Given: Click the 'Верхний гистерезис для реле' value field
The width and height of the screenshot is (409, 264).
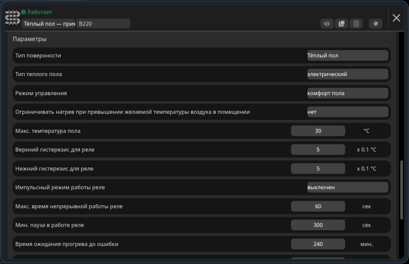Looking at the screenshot, I should (318, 150).
